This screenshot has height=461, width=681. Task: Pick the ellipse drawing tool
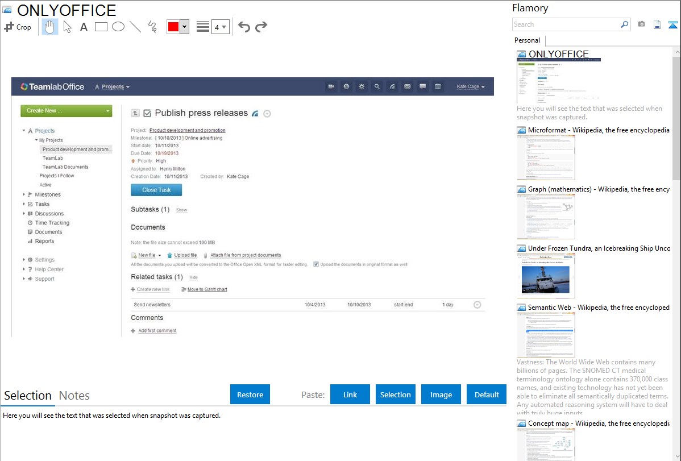coord(118,27)
